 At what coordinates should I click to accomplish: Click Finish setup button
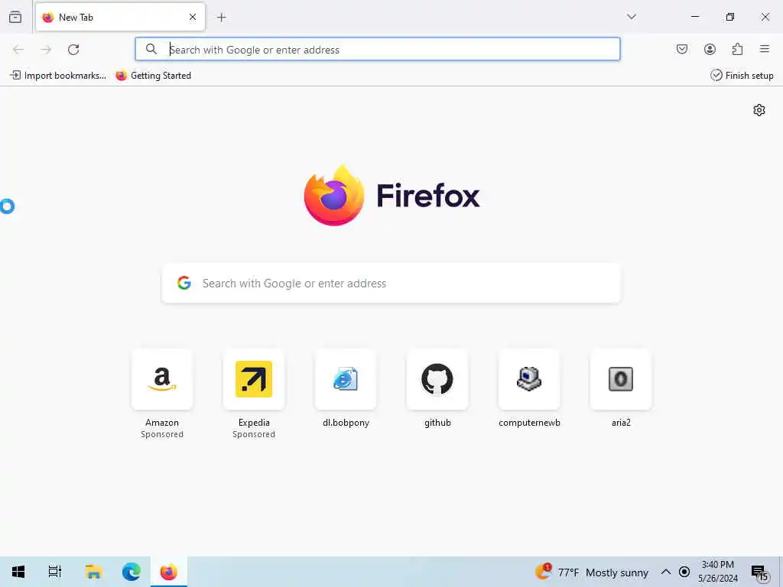[x=742, y=76]
